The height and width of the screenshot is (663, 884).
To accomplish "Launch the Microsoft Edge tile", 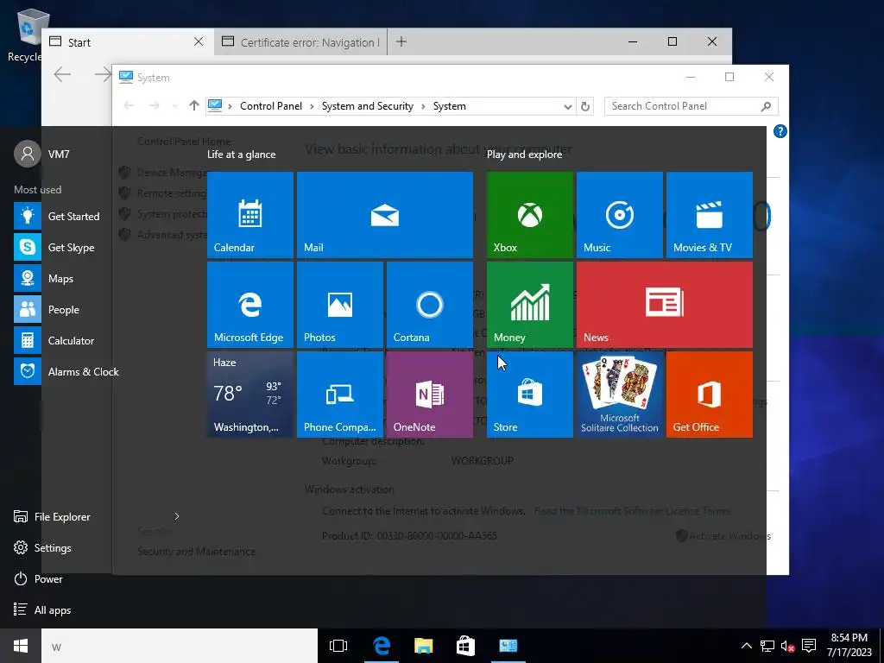I will pos(249,305).
